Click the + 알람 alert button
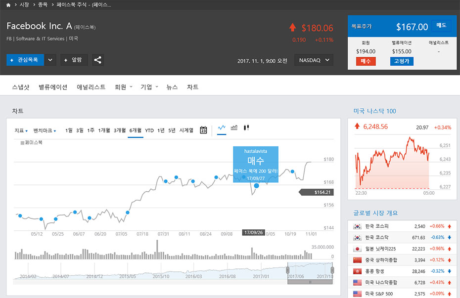460x298 pixels. pos(74,60)
